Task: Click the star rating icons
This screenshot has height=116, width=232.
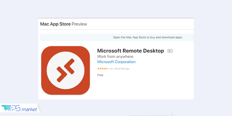Action: 103,69
